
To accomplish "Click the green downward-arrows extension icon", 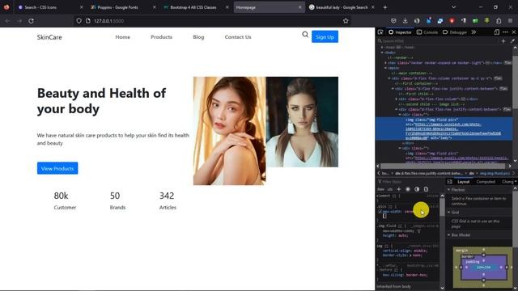I will pyautogui.click(x=486, y=21).
